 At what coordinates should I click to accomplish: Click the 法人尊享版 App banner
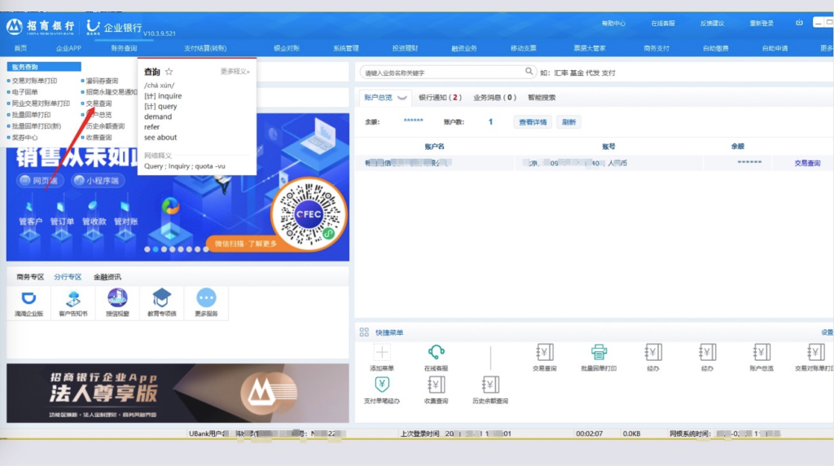tap(178, 393)
